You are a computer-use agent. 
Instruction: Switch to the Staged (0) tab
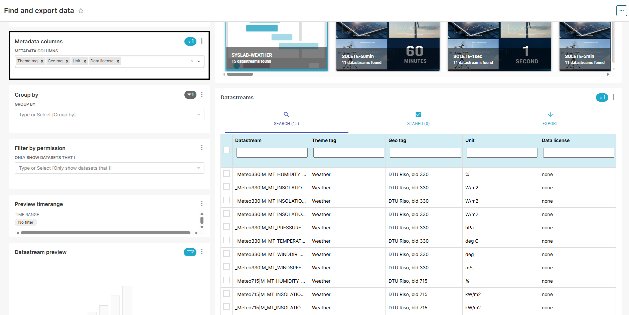418,119
